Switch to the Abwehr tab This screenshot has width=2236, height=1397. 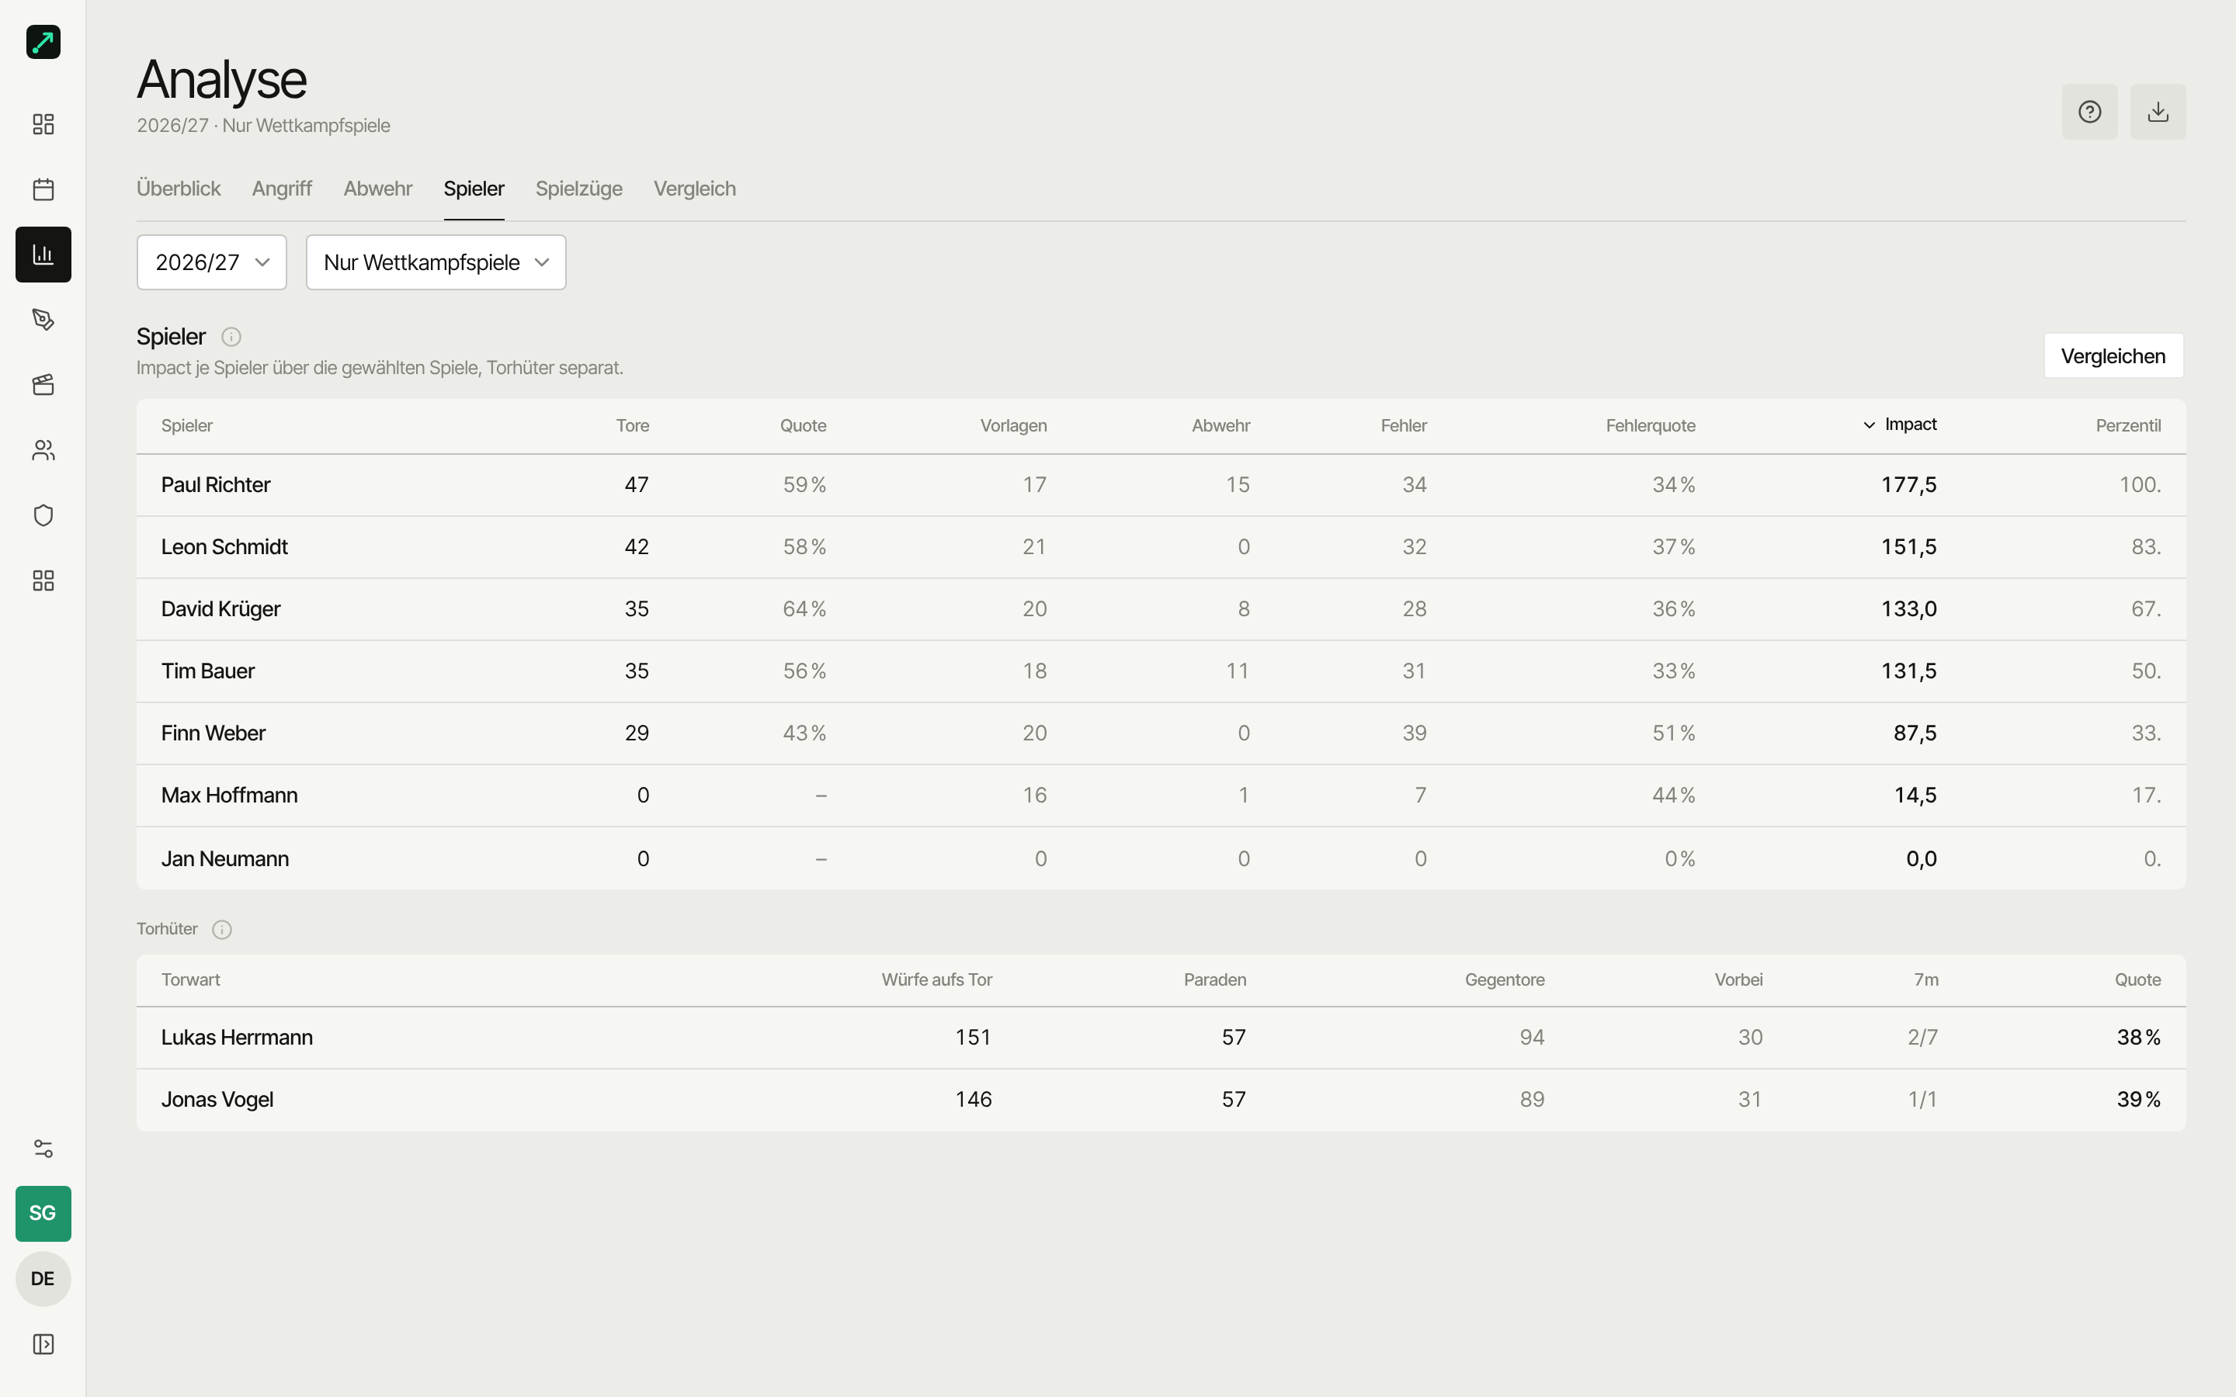(x=378, y=189)
